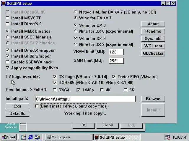Screen dimensions: 189x141
Task: Click the SoftGPU setup title bar icon
Action: [4, 4]
